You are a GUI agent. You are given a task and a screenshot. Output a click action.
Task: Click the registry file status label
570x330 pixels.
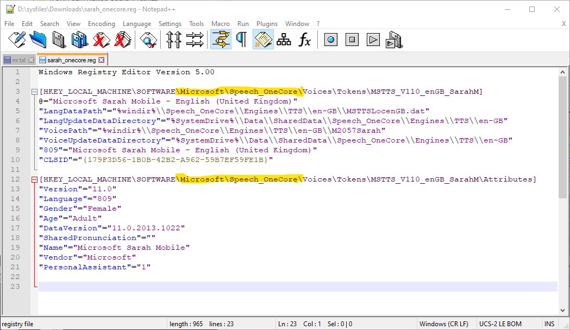17,324
